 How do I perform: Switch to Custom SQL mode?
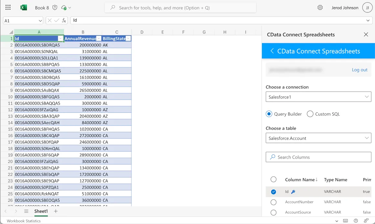coord(310,114)
